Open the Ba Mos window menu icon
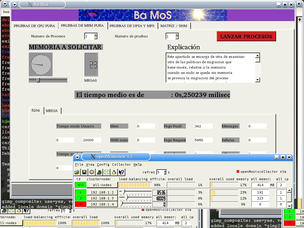Viewport: 304px width, 228px height. click(x=15, y=5)
